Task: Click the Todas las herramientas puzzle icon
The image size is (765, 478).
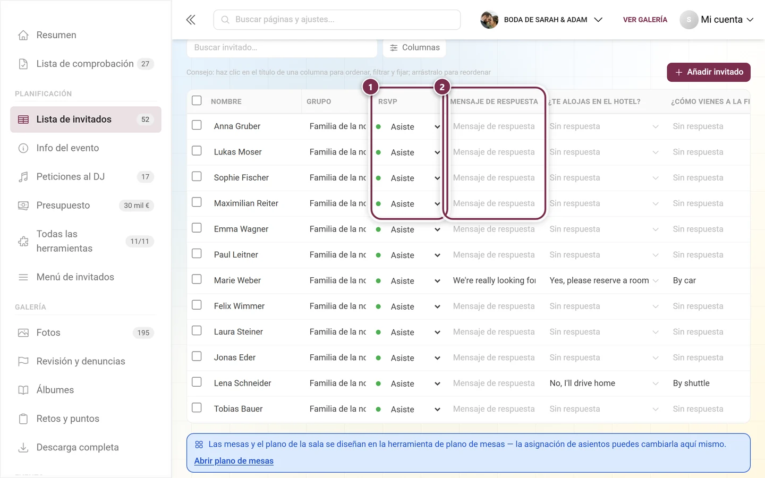Action: pos(23,242)
